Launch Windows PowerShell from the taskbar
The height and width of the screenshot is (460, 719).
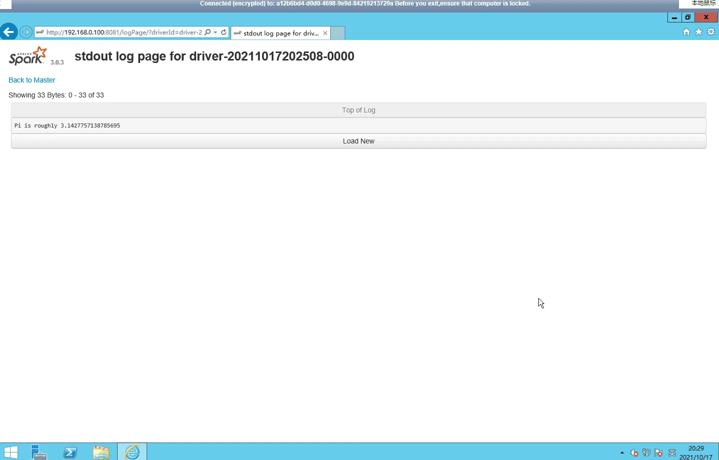[70, 452]
